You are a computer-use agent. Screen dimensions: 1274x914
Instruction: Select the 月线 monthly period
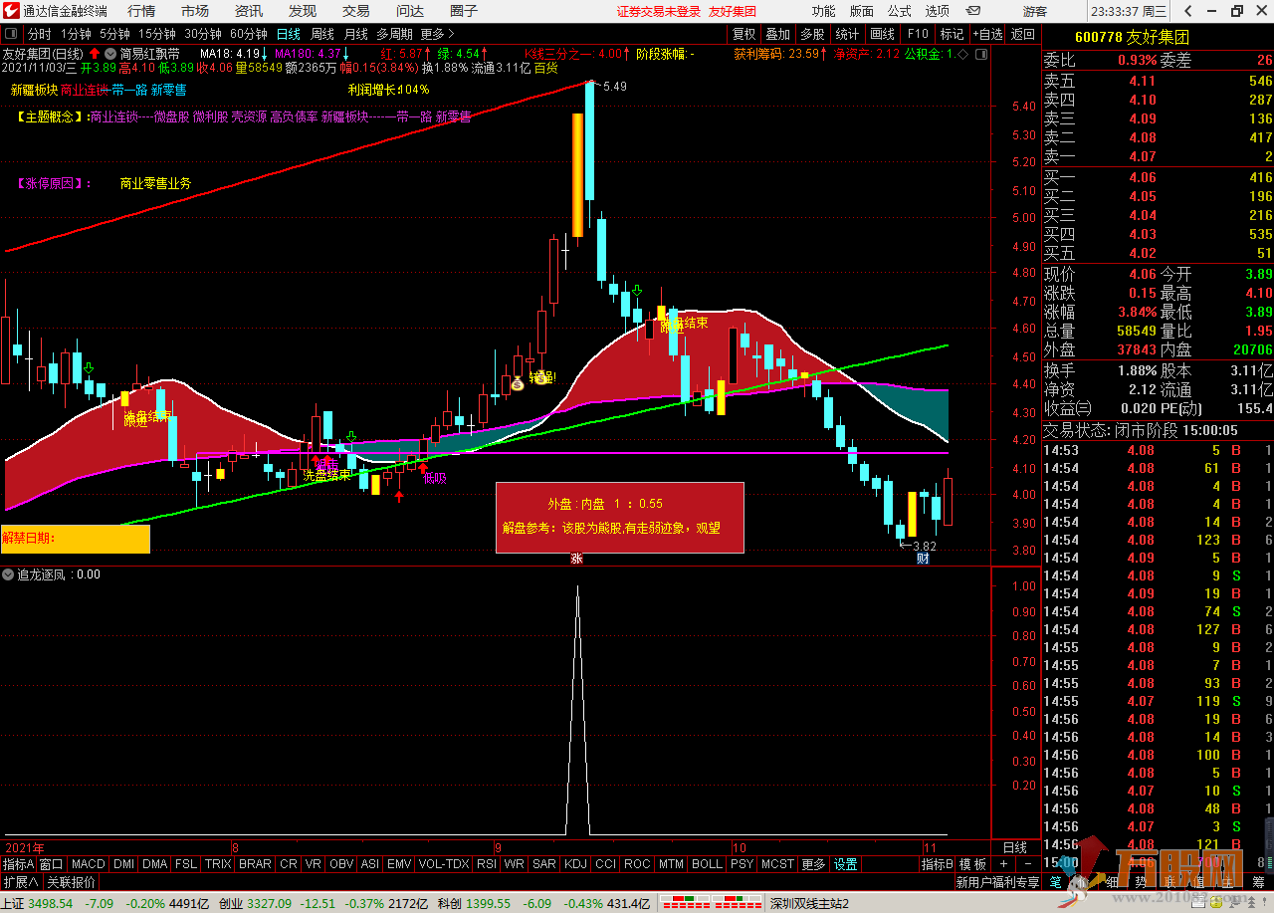355,34
